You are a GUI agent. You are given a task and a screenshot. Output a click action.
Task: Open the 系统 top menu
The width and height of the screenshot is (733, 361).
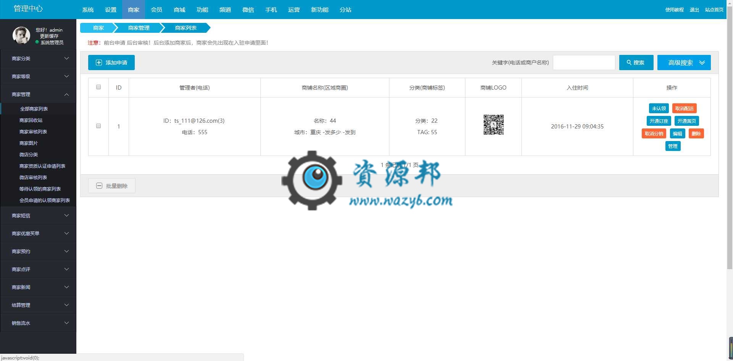(x=88, y=10)
